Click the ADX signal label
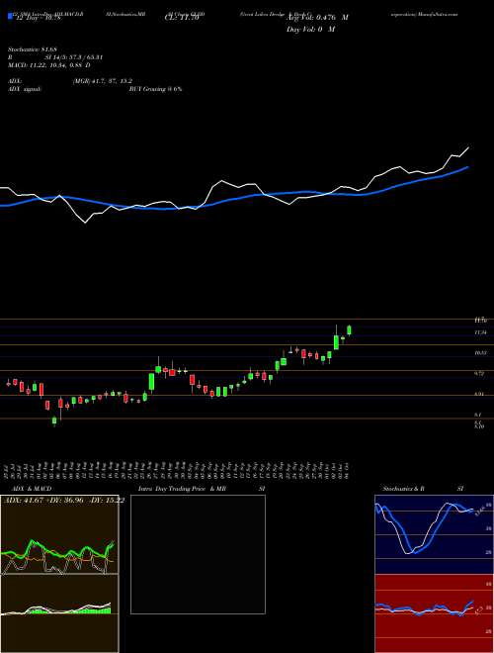The width and height of the screenshot is (494, 653). click(x=25, y=89)
